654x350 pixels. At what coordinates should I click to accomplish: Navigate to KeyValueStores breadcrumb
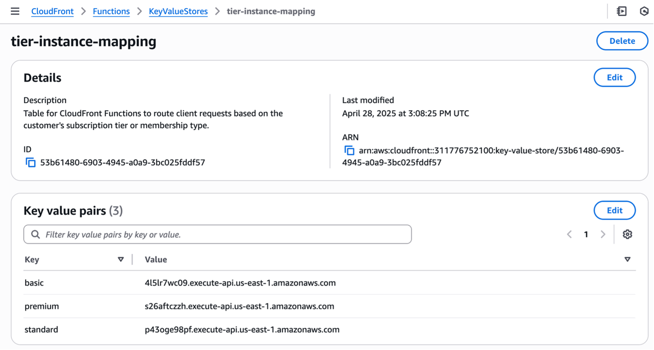pos(178,11)
